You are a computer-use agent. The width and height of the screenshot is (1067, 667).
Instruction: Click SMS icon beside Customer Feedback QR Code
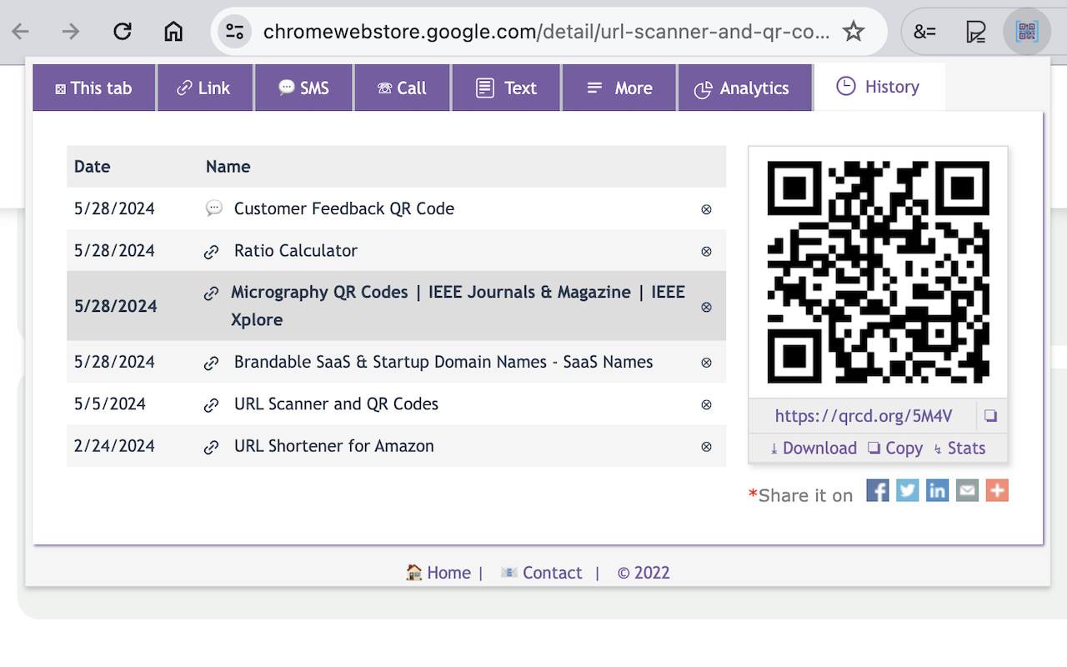213,208
